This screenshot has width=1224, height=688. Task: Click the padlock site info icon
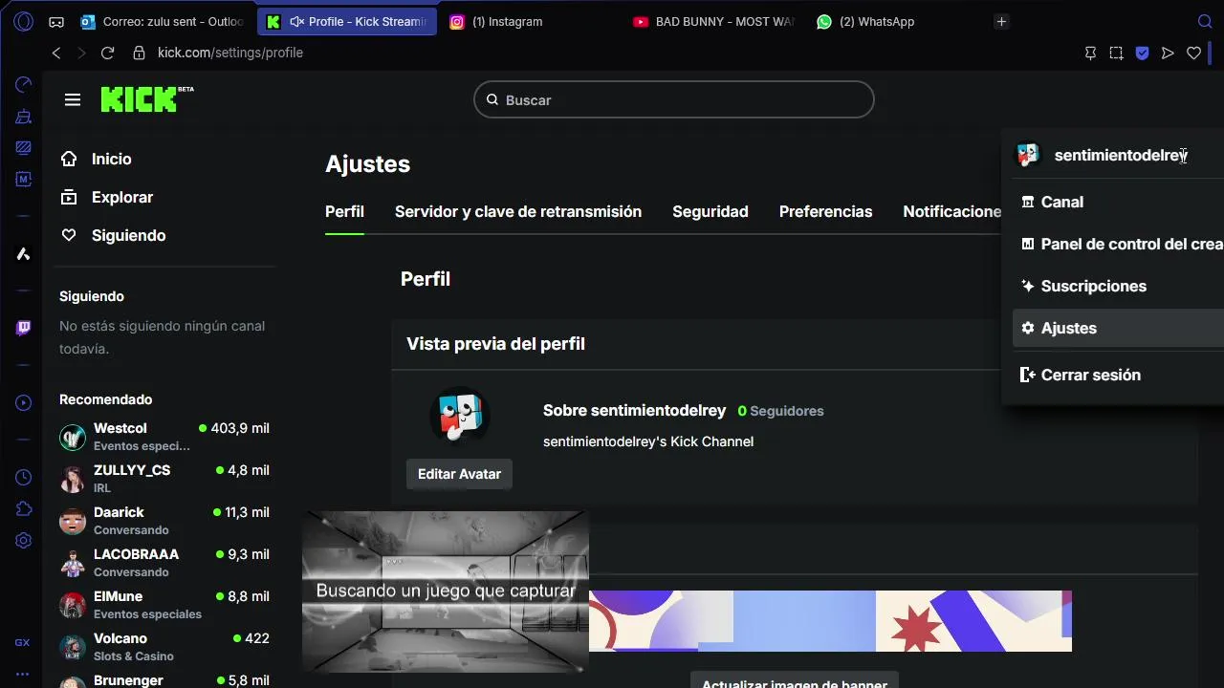coord(139,54)
